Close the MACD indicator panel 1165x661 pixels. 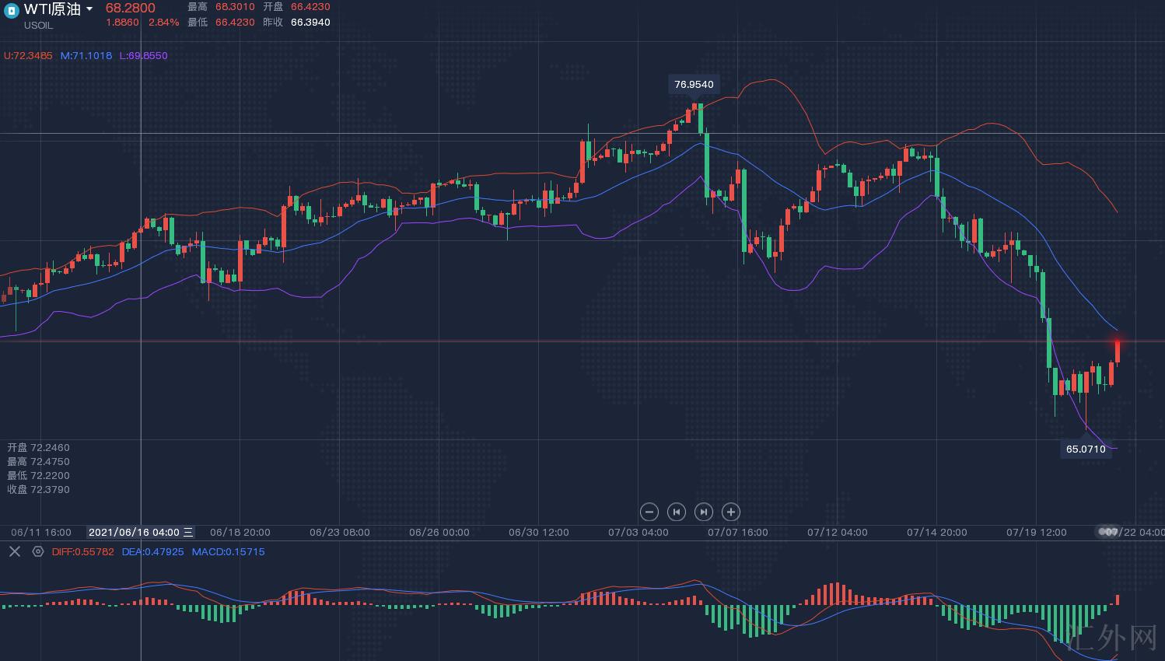click(15, 551)
